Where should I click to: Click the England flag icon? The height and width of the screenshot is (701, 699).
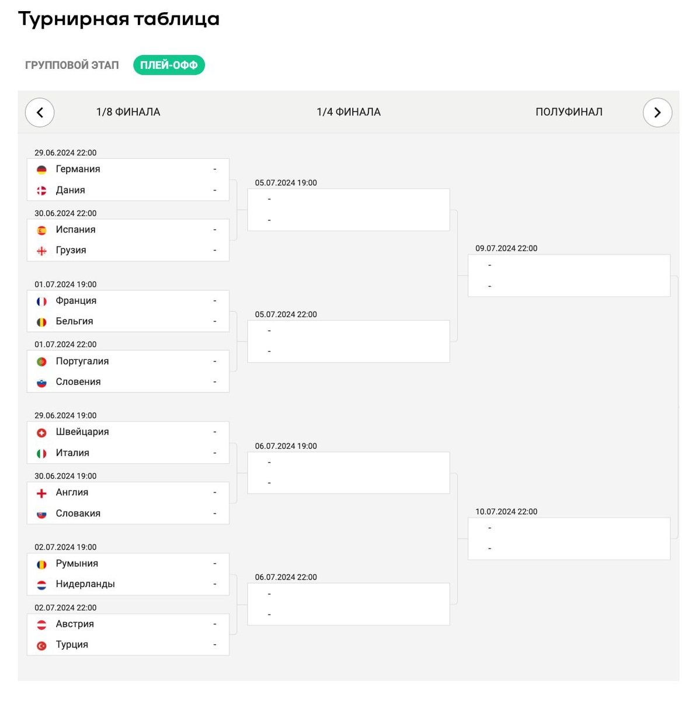[x=41, y=492]
